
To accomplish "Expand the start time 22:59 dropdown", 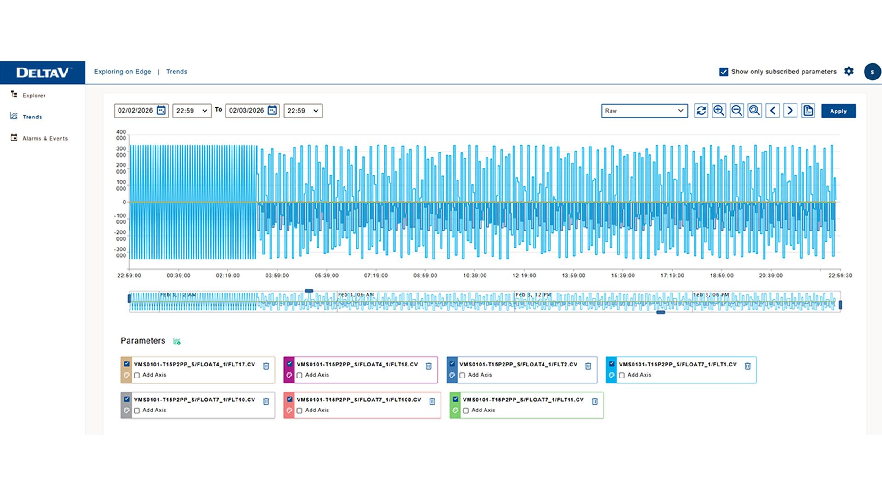I will coord(192,111).
